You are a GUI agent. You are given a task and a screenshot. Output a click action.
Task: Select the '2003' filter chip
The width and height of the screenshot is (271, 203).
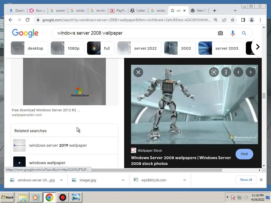(x=180, y=48)
